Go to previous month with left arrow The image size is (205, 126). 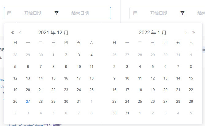click(20, 33)
